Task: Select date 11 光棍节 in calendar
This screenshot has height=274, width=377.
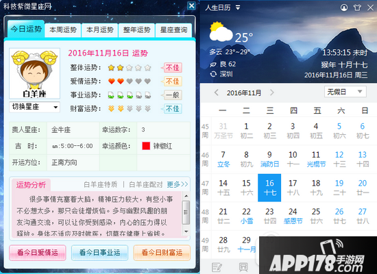Action: 316,159
